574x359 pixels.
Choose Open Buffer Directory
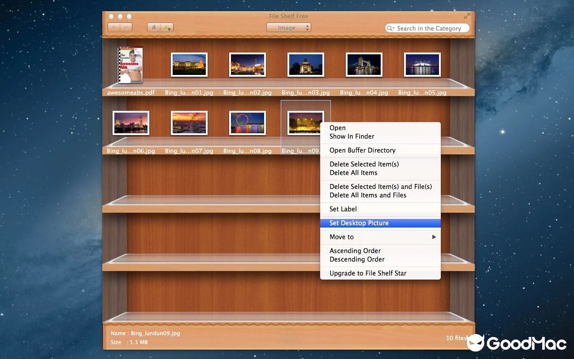pos(380,150)
